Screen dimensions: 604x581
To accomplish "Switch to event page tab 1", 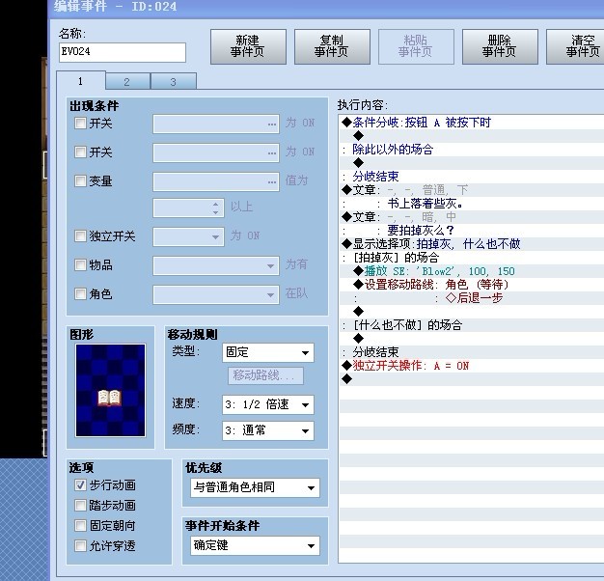I will pos(80,81).
